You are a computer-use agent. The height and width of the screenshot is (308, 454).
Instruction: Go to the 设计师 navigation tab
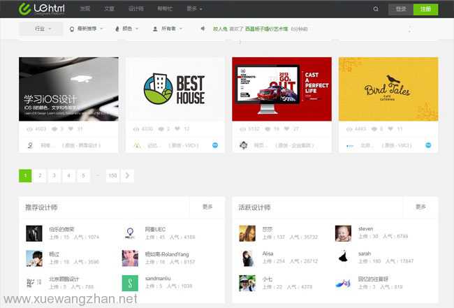coord(136,9)
